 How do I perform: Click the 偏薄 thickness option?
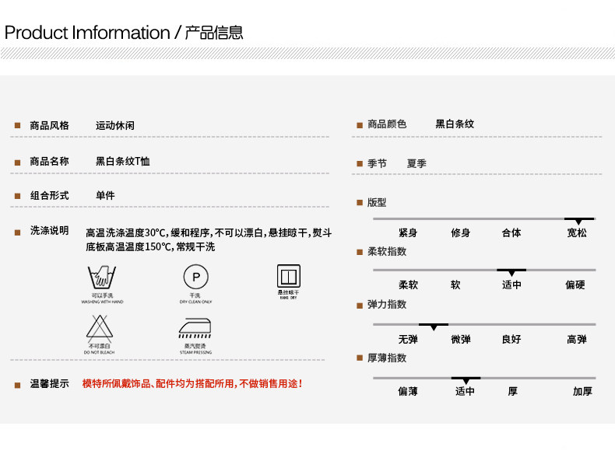pyautogui.click(x=408, y=391)
